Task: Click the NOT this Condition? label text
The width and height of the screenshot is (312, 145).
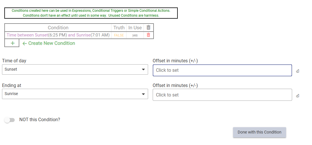Action: (40, 120)
